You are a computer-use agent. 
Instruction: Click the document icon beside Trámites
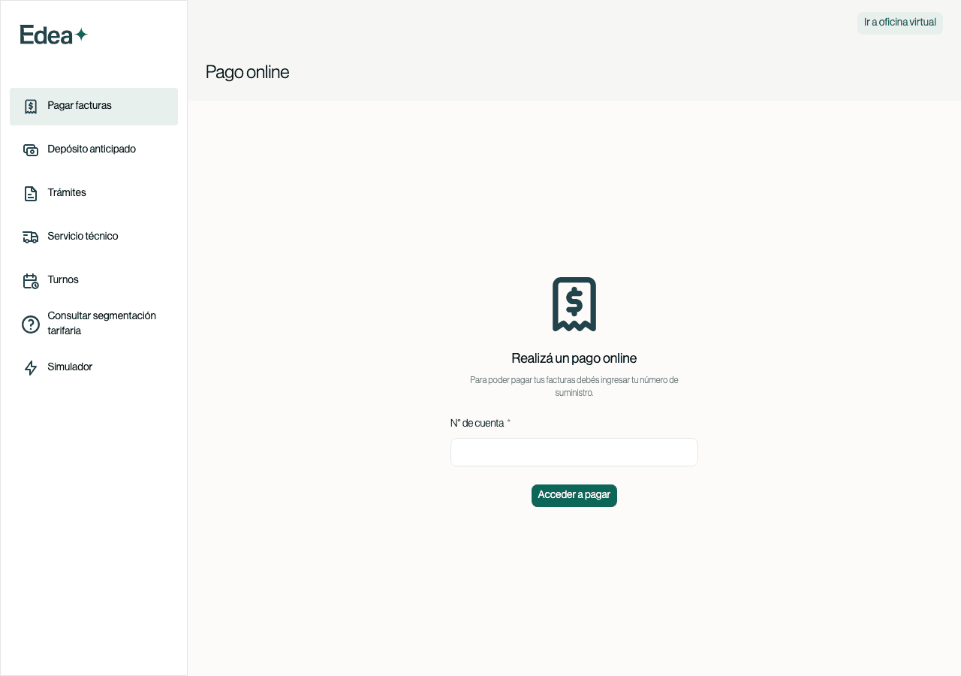pyautogui.click(x=31, y=194)
